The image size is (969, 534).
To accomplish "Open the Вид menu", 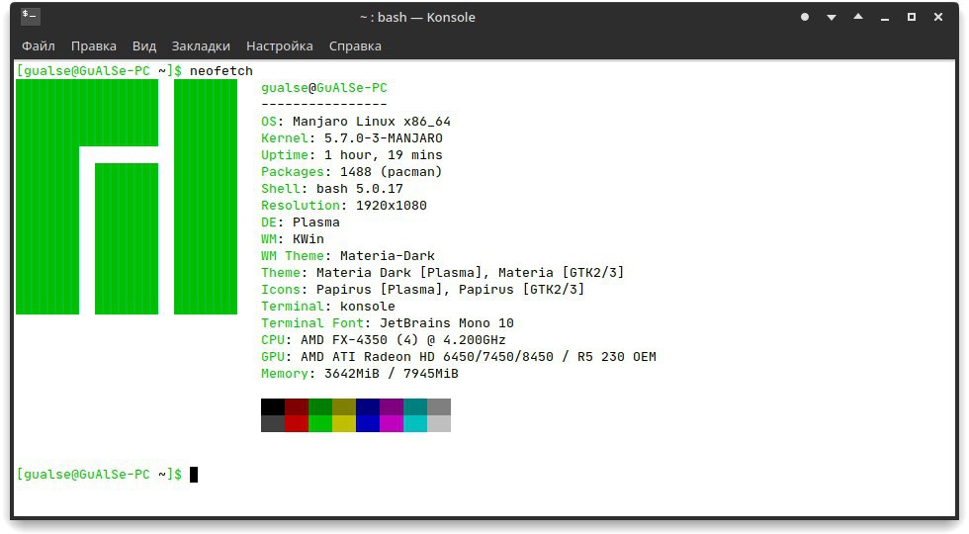I will point(144,46).
